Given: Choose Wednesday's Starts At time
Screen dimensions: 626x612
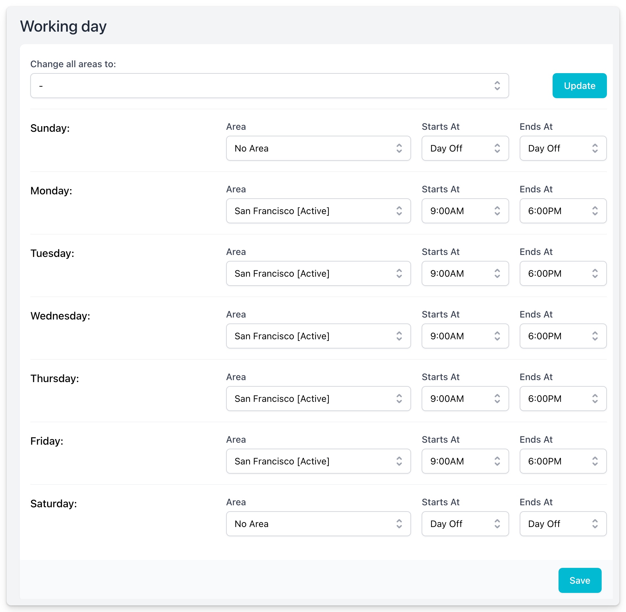Looking at the screenshot, I should coord(465,336).
